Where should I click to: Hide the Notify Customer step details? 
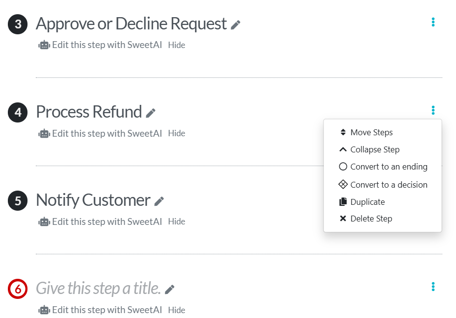[177, 221]
